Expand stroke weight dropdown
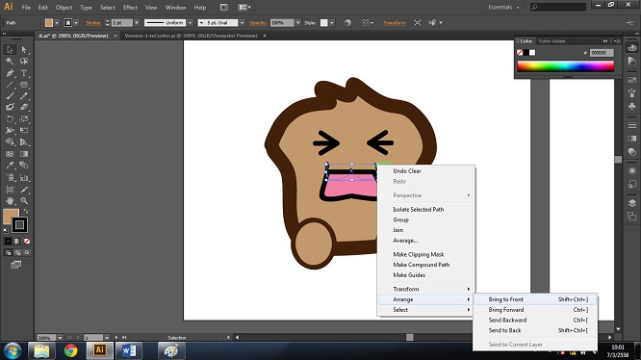The height and width of the screenshot is (360, 641). pyautogui.click(x=137, y=23)
